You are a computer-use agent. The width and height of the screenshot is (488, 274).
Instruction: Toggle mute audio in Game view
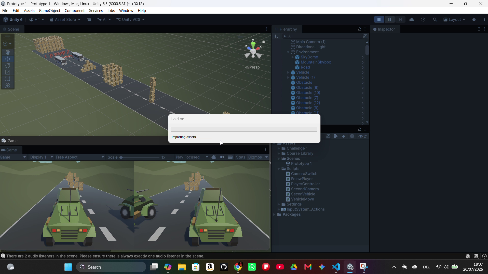pyautogui.click(x=222, y=157)
